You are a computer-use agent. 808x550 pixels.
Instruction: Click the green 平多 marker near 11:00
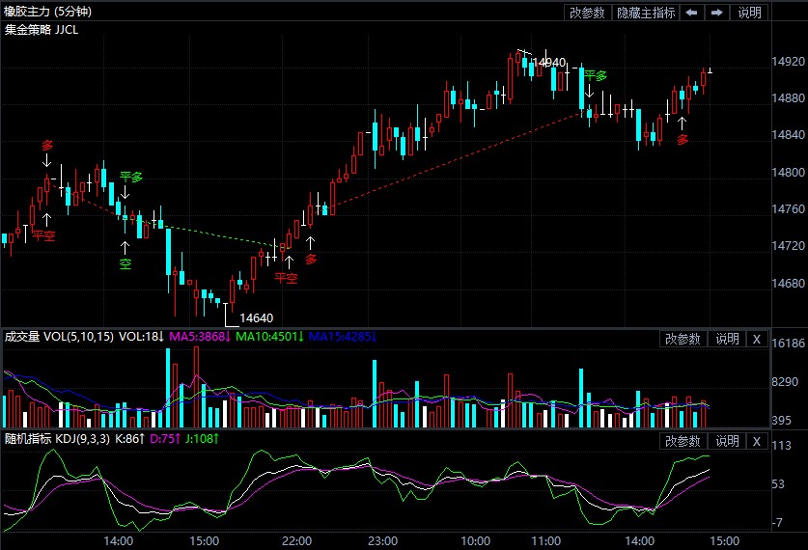pyautogui.click(x=595, y=76)
